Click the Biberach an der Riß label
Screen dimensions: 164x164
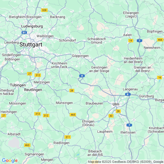coord(95,153)
